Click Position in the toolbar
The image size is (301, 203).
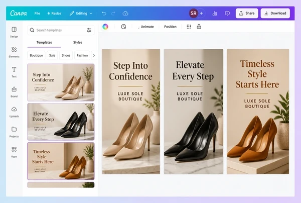[x=170, y=27]
